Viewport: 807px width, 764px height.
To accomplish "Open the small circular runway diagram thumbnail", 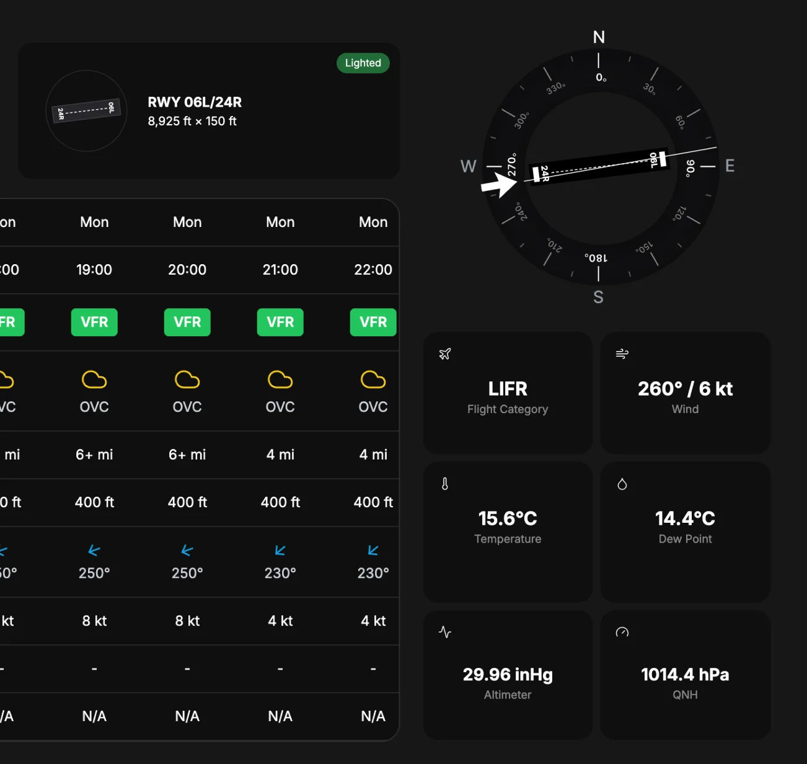I will [x=87, y=111].
